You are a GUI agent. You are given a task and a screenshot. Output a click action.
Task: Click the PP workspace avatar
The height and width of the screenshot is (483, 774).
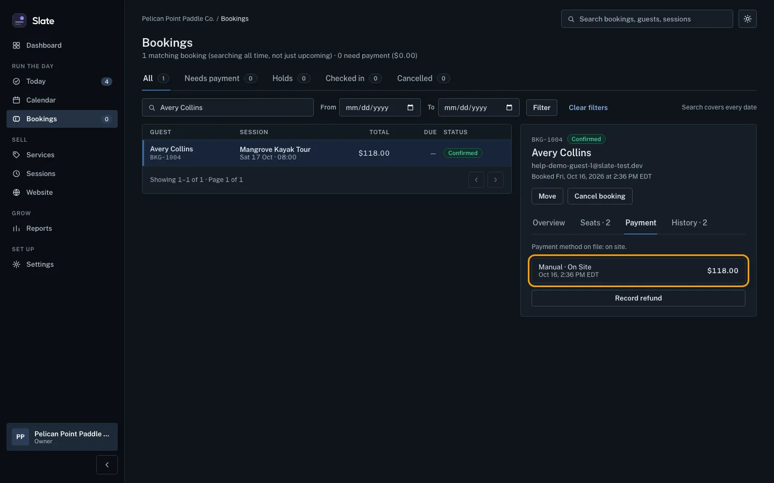(20, 437)
